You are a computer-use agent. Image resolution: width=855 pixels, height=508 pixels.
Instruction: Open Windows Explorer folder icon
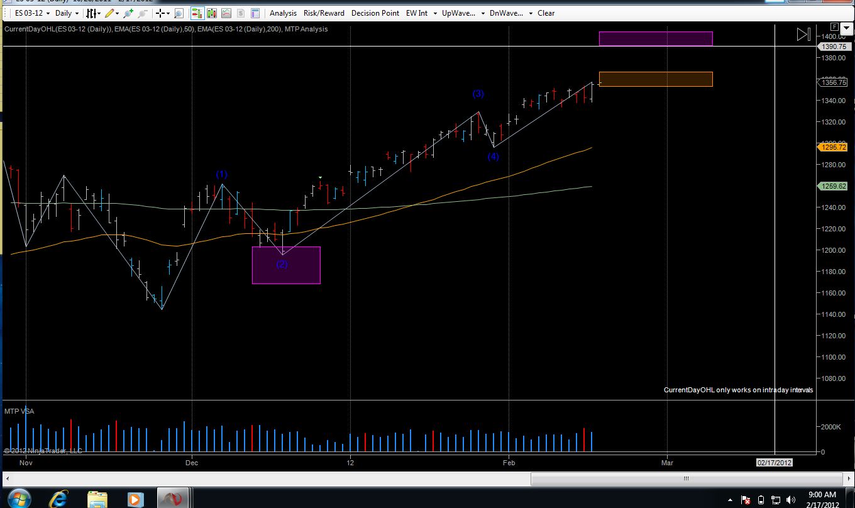97,499
